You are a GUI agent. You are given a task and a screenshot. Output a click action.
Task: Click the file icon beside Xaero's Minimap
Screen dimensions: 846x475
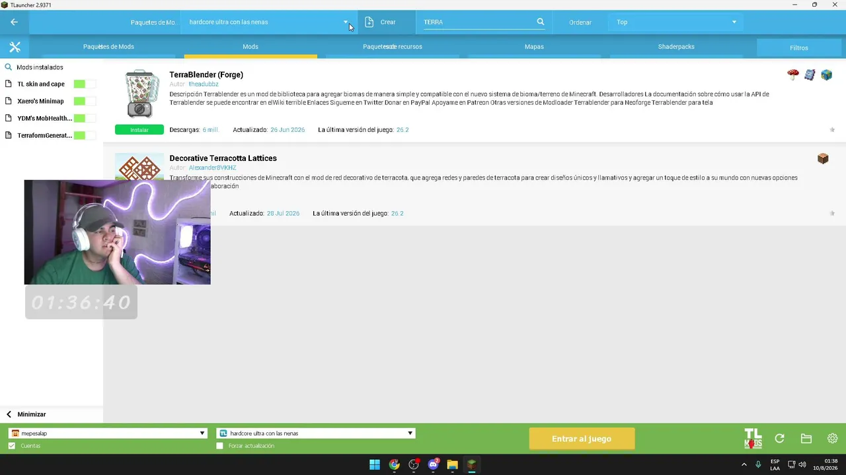(9, 101)
